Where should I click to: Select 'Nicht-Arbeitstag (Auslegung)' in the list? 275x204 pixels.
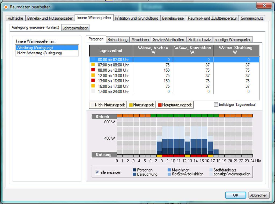tap(47, 53)
